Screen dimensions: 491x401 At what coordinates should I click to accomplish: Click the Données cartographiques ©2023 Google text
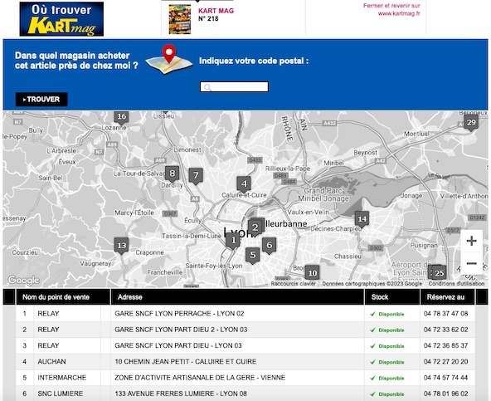[x=372, y=283]
